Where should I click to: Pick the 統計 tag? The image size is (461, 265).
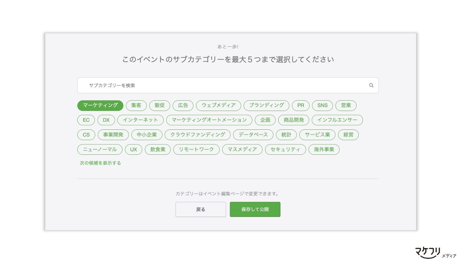[x=286, y=135]
